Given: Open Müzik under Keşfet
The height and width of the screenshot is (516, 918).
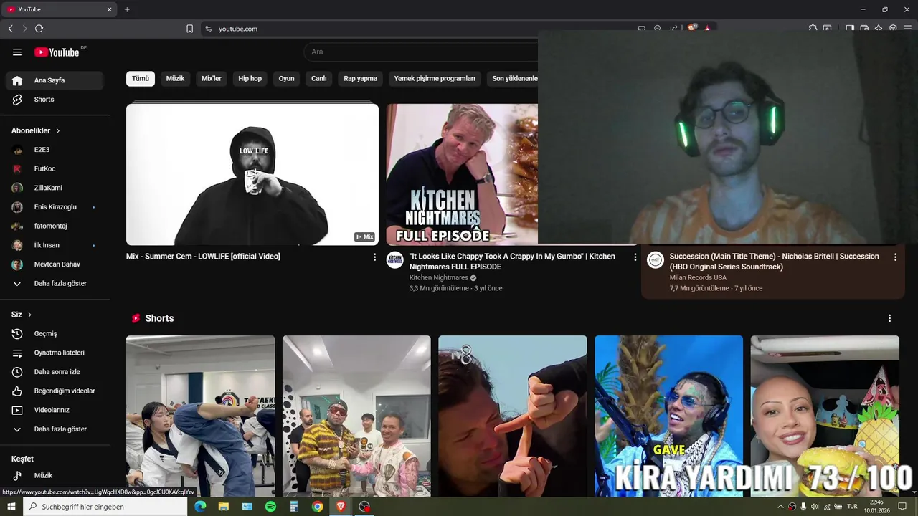Looking at the screenshot, I should click(x=55, y=475).
